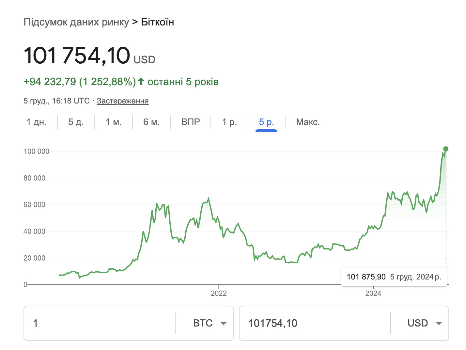The height and width of the screenshot is (350, 466).
Task: Click the 2024 marker on time axis
Action: click(373, 293)
